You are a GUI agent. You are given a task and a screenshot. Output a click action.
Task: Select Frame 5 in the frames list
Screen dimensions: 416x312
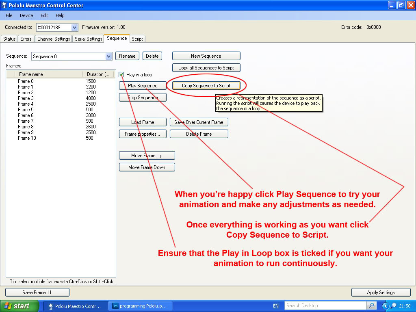click(x=26, y=110)
